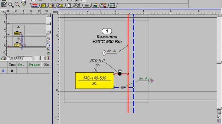Click the yellow-blue column icon beside sheet tabs
The height and width of the screenshot is (124, 222).
point(49,58)
